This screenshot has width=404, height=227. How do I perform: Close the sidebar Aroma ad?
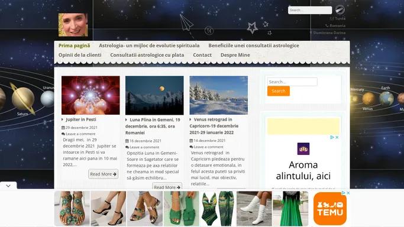click(x=337, y=137)
